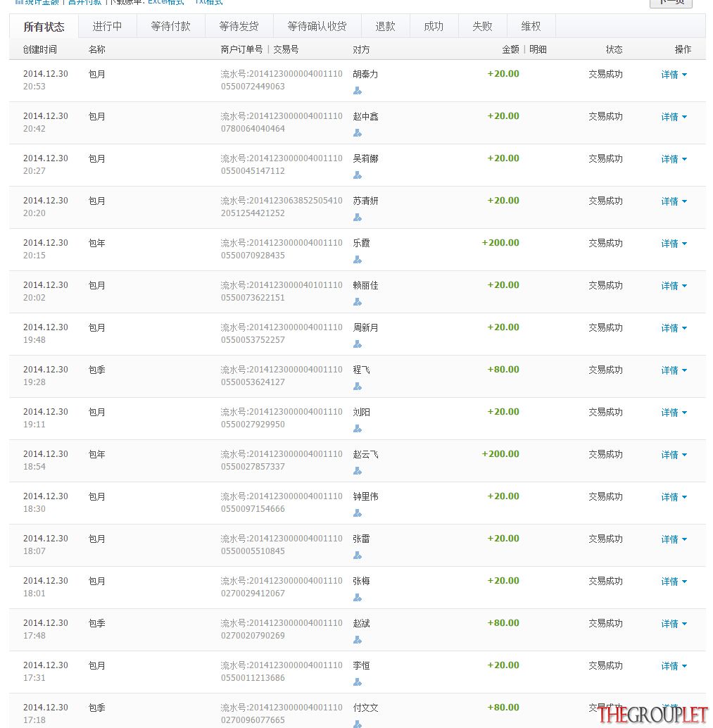Click the user icon under 胡秦力
The width and height of the screenshot is (713, 728).
(x=357, y=91)
